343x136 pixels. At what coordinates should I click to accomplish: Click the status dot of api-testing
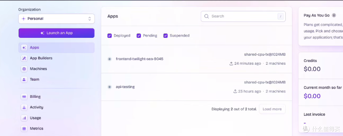110,87
